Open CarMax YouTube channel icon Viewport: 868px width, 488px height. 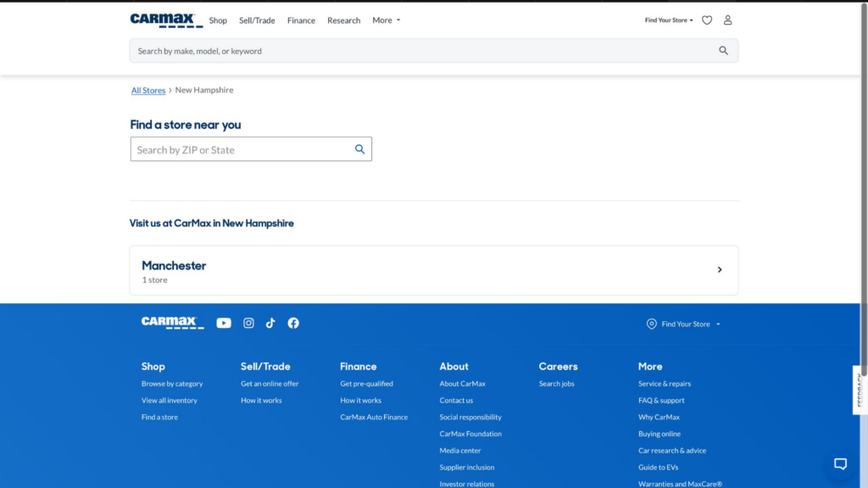(x=224, y=323)
